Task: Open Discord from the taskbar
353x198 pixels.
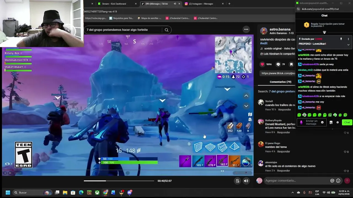Action: click(130, 193)
